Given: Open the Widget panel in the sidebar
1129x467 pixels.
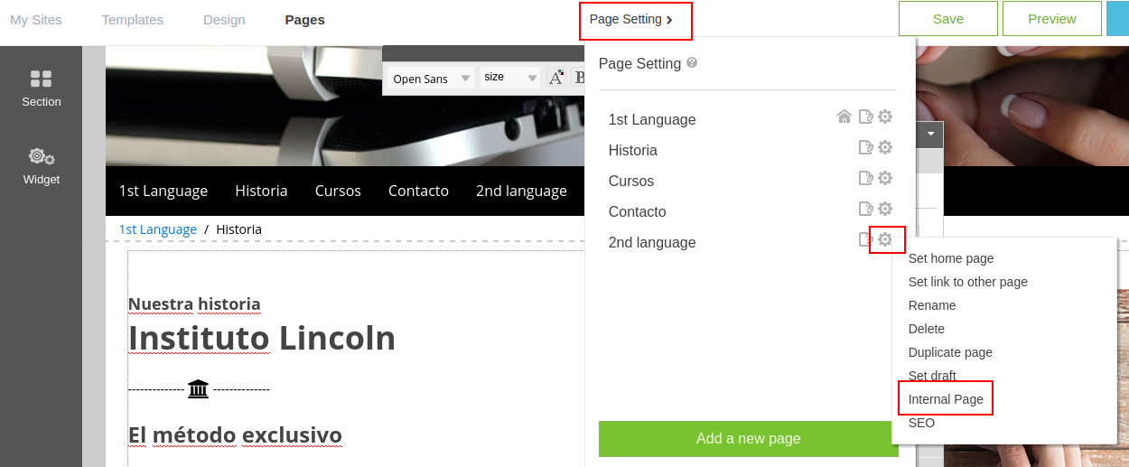Looking at the screenshot, I should (42, 166).
